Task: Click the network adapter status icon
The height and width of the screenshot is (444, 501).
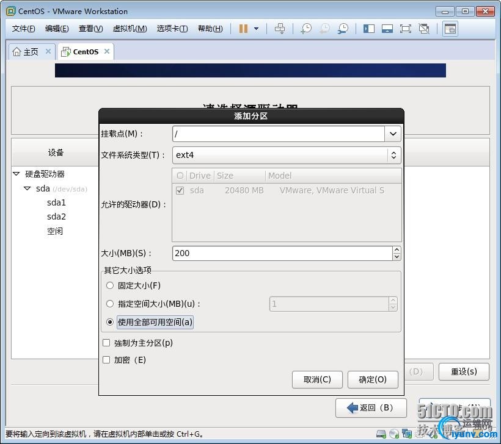Action: (x=407, y=434)
